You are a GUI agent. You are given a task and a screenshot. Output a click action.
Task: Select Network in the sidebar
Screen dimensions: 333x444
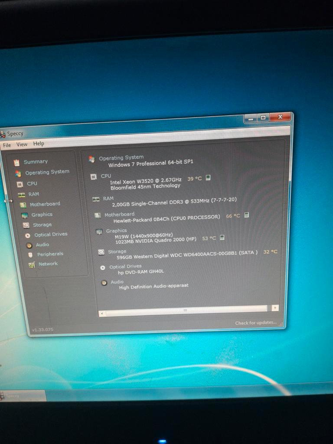pos(48,264)
